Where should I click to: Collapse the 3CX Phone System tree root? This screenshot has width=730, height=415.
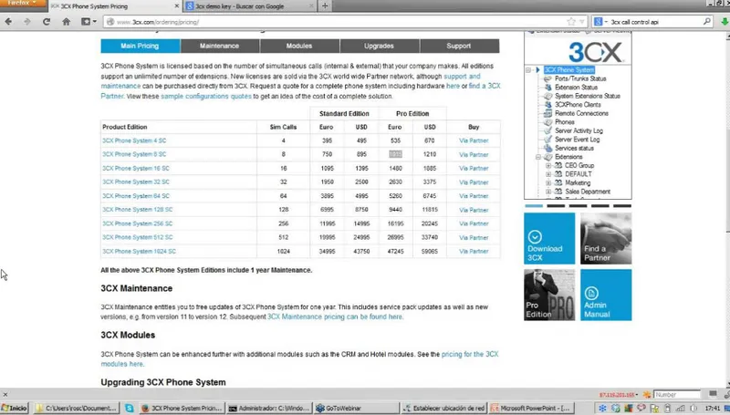528,70
